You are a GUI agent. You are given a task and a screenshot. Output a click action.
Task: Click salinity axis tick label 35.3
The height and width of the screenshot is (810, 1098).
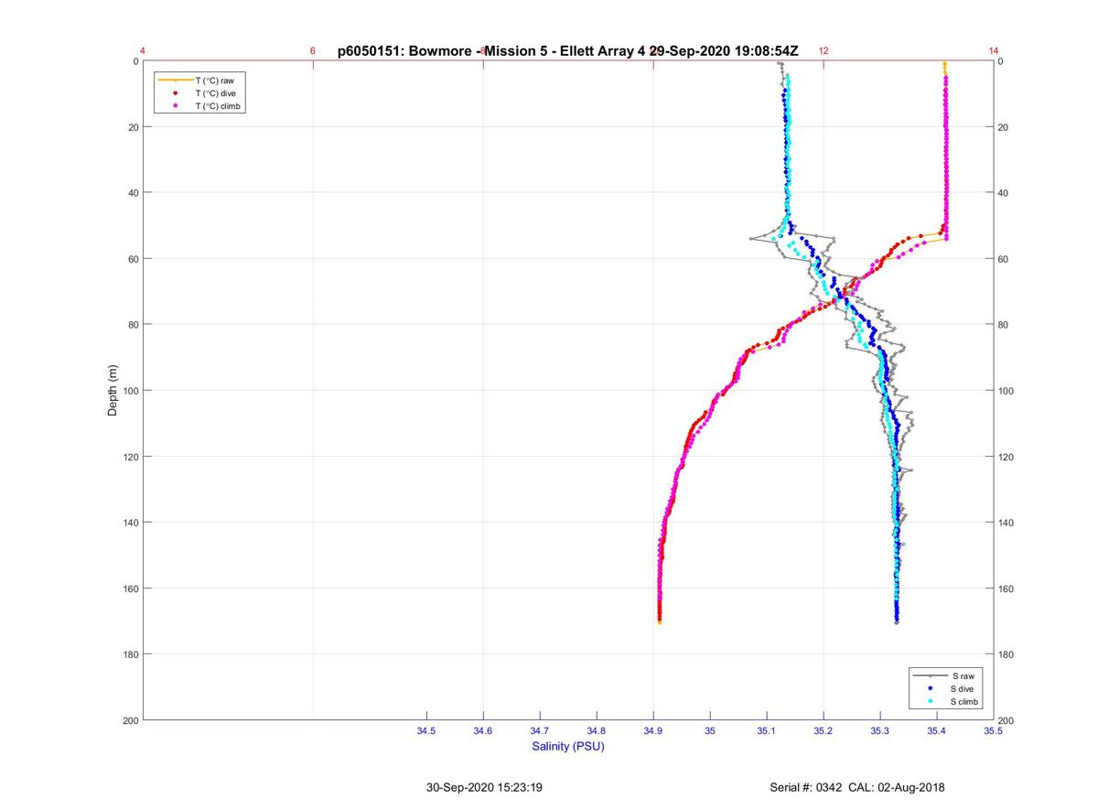click(880, 731)
